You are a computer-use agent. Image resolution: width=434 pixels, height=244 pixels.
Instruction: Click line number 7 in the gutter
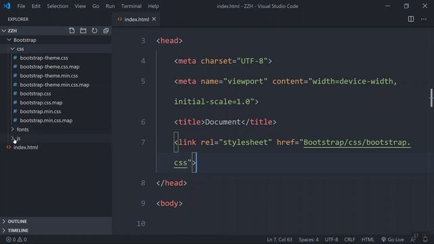pos(143,142)
